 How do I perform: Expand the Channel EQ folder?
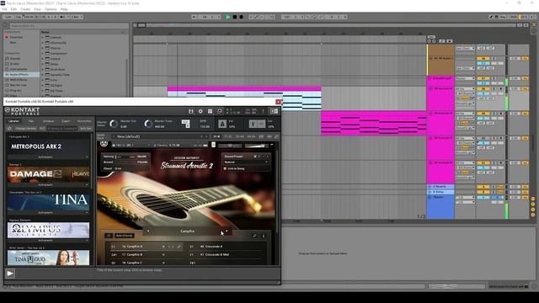coord(43,43)
